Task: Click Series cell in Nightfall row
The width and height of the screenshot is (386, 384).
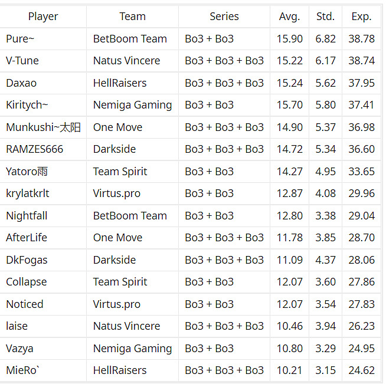Action: tap(209, 216)
